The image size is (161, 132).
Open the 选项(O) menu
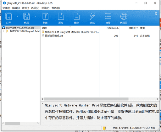point(35,8)
